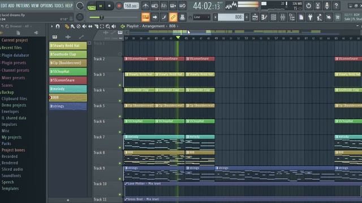Click the red record button
The width and height of the screenshot is (362, 203).
pos(119,6)
